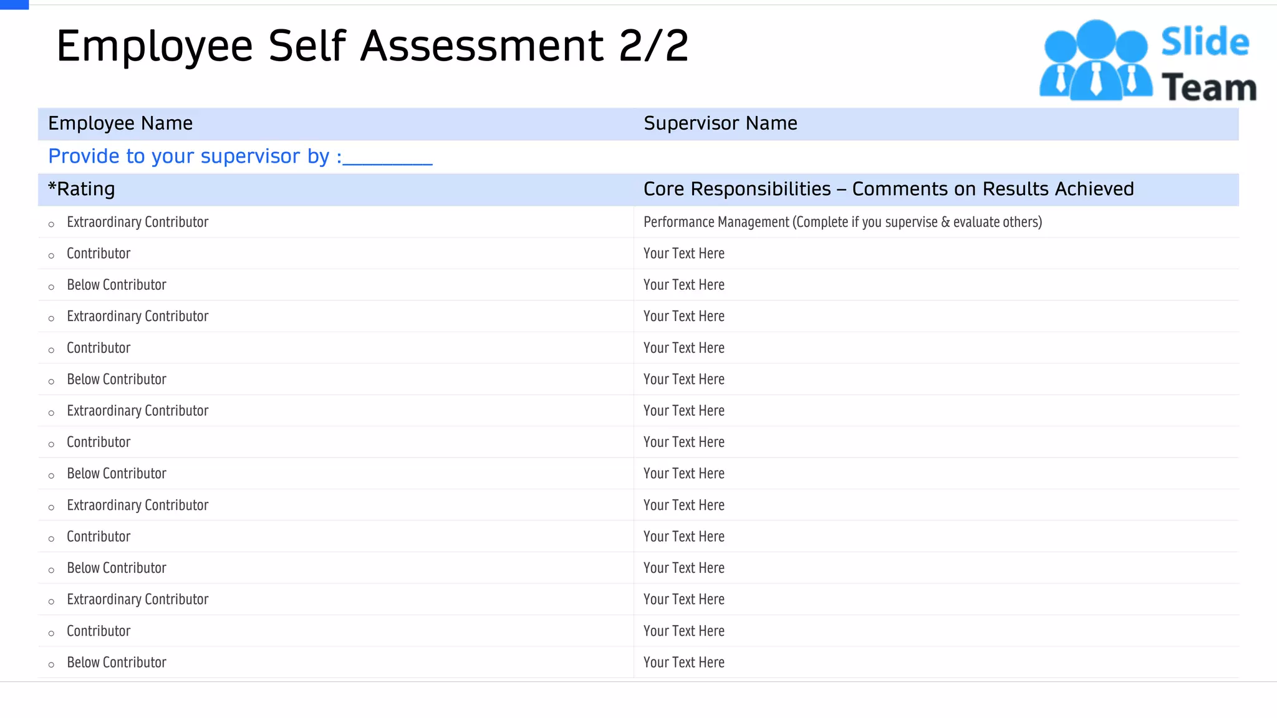Click 'Your Text Here' beside the fifth Contributor row
Viewport: 1277px width, 718px height.
click(684, 631)
